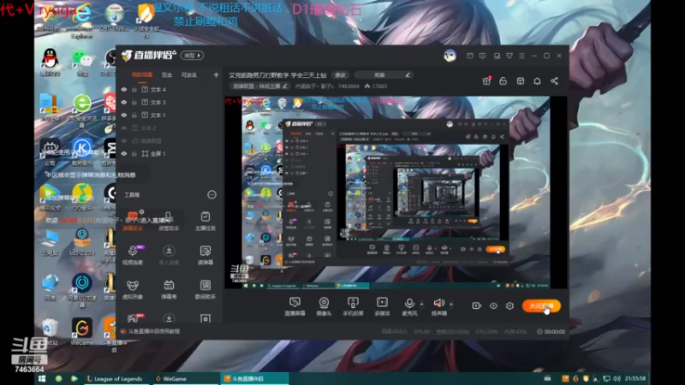Show the hidden 英雄联盟 layer
The image size is (685, 385).
124,141
